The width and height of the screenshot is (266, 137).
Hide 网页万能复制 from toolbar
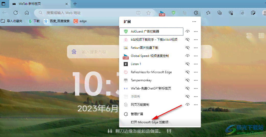coord(188,105)
